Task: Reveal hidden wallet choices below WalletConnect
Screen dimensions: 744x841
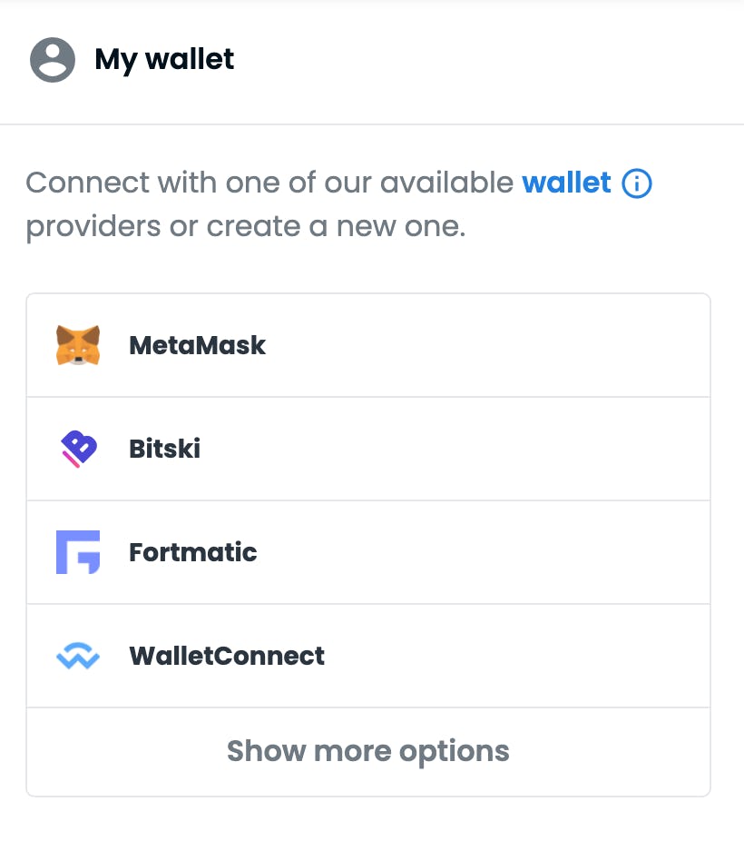Action: point(367,751)
